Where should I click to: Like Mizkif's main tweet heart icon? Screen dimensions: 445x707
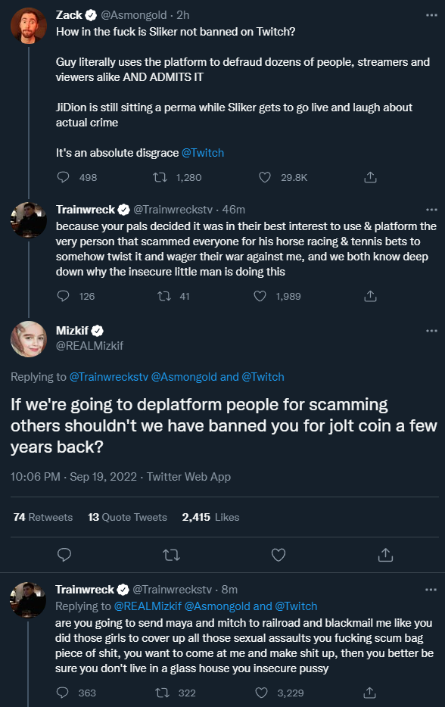279,555
